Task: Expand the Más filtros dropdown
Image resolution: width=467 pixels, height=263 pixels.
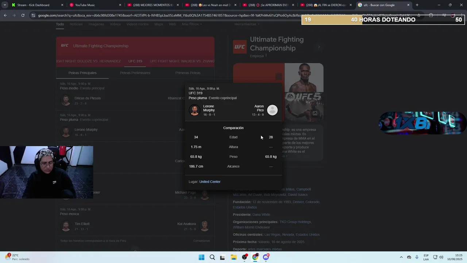Action: [192, 24]
